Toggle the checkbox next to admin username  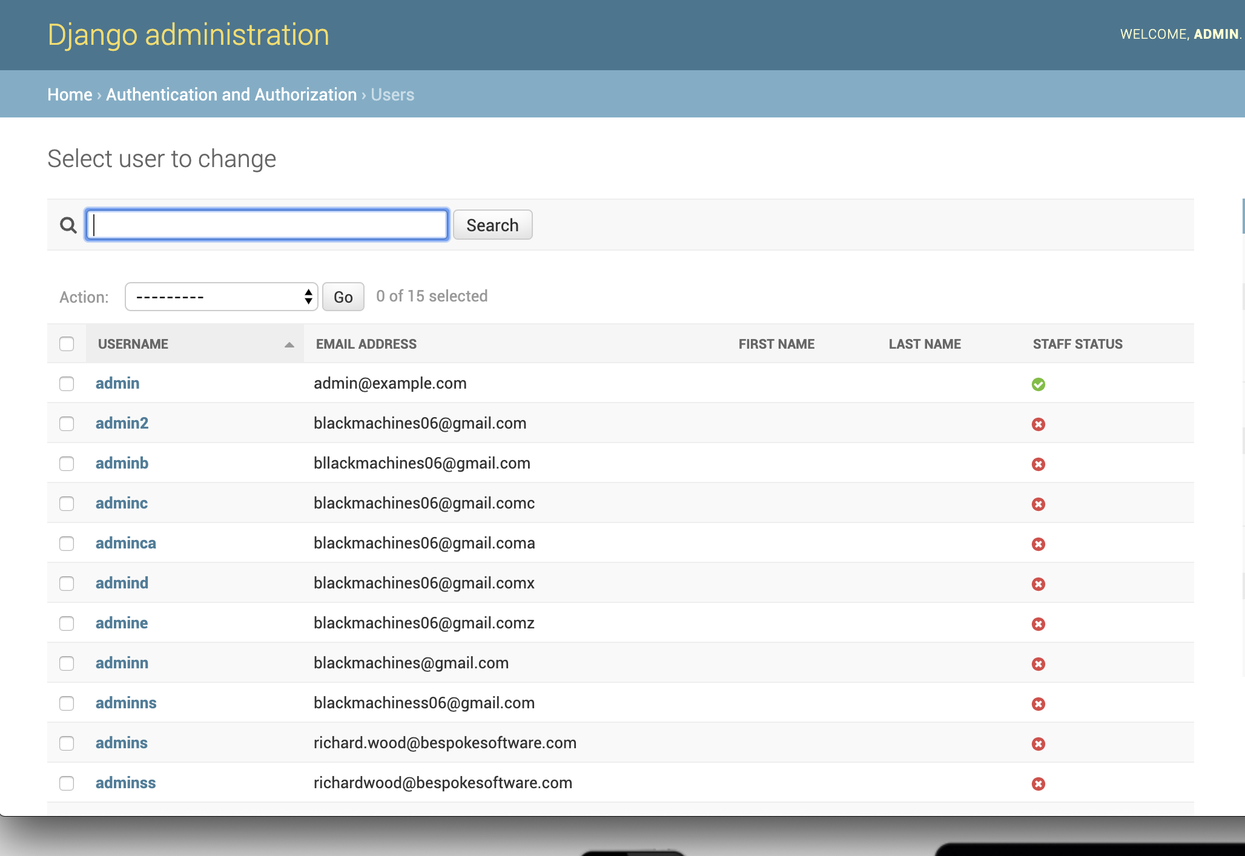(x=67, y=383)
